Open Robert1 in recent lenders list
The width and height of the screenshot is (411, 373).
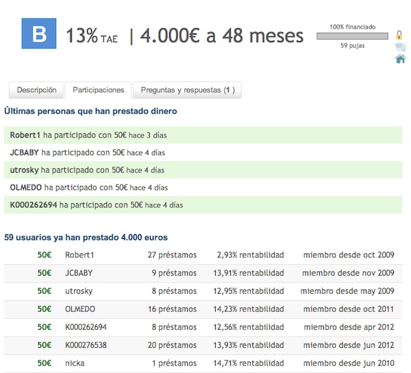[x=25, y=135]
